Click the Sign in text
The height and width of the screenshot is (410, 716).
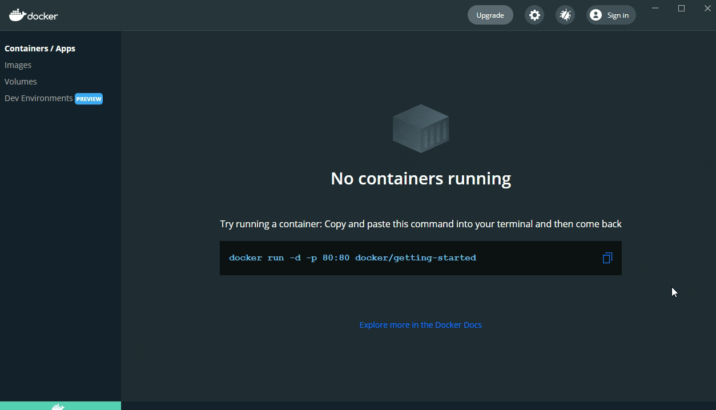(x=618, y=15)
